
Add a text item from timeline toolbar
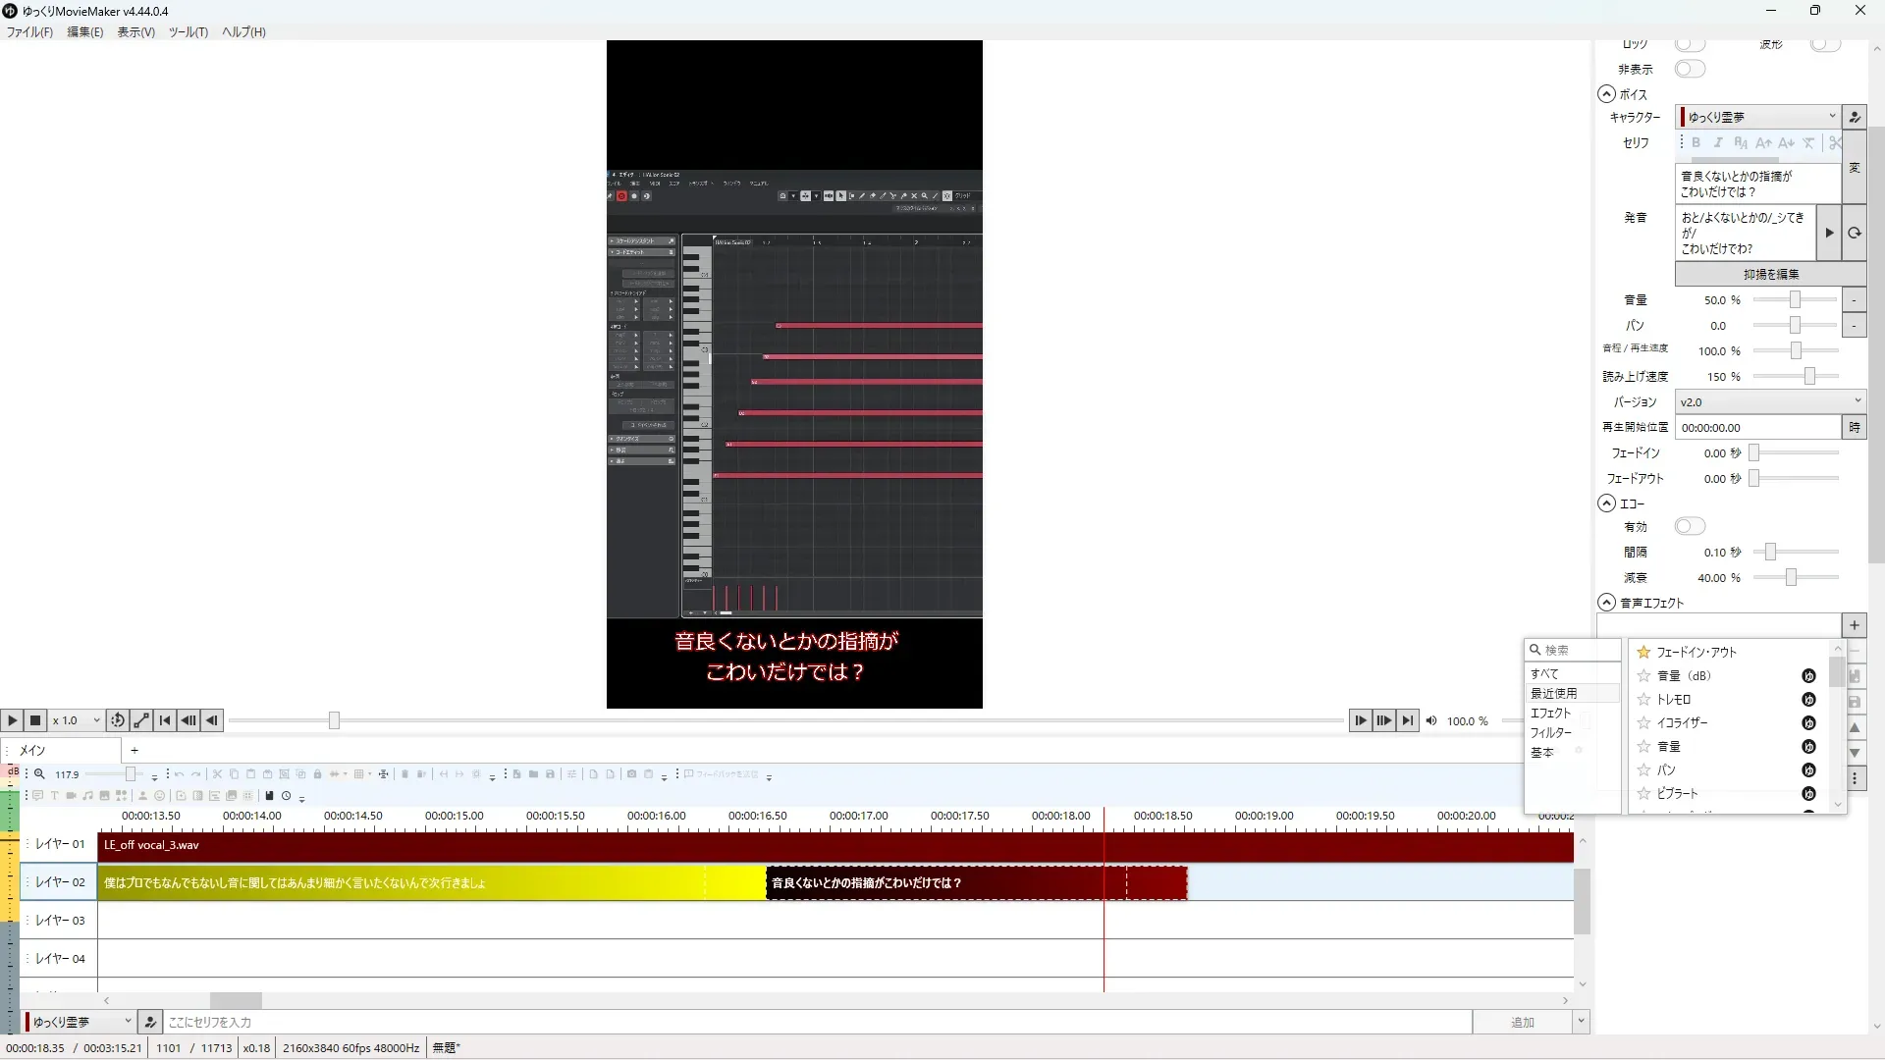click(55, 796)
